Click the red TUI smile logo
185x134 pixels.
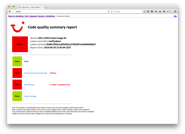17,27
